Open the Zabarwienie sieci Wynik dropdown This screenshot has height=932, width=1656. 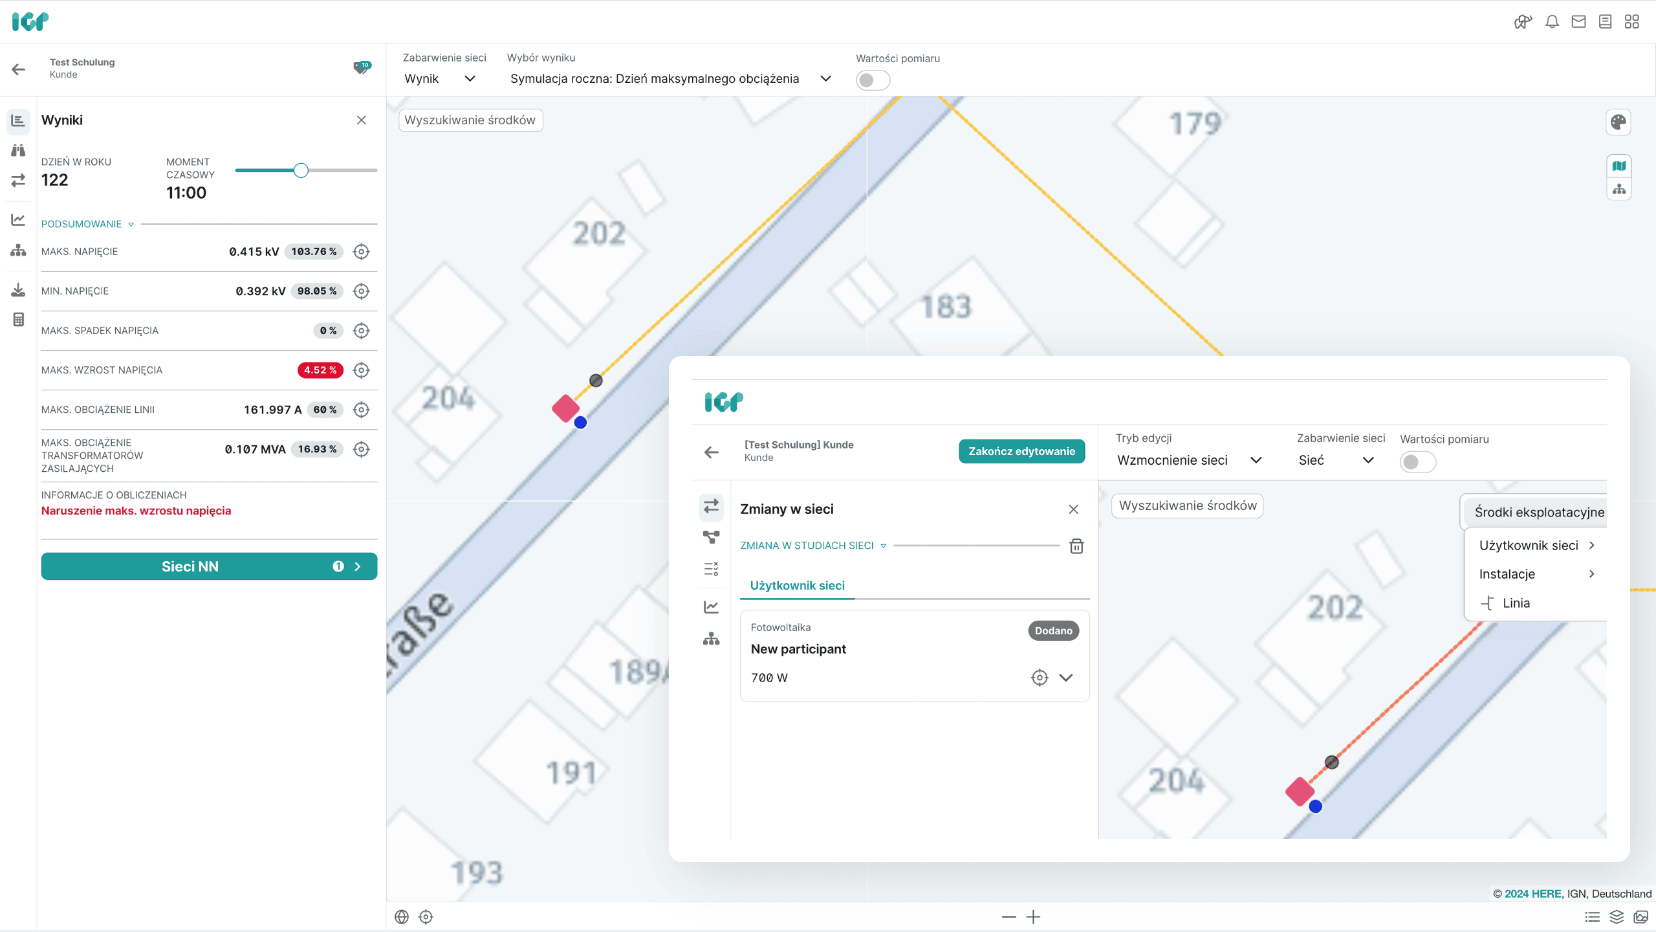tap(440, 78)
